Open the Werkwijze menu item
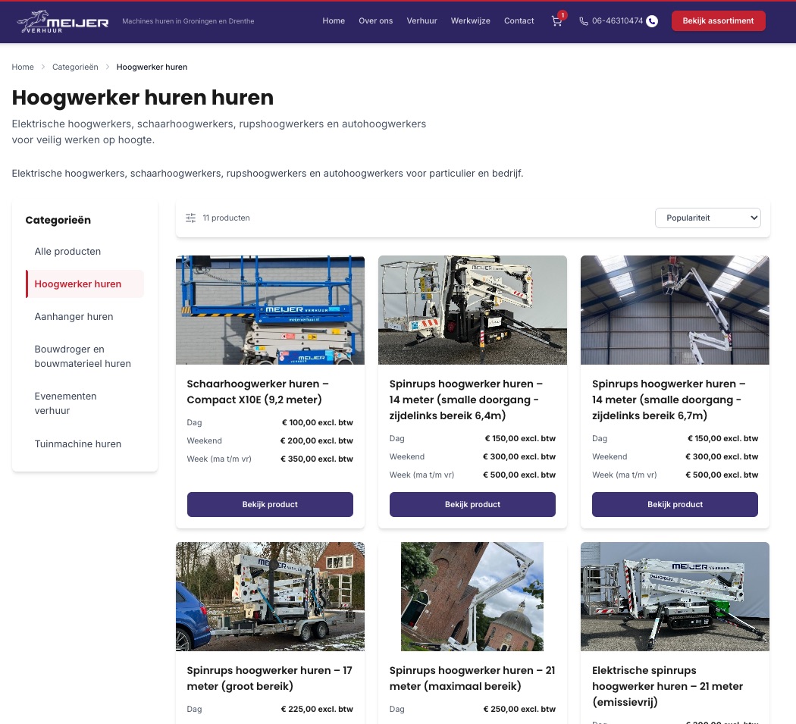 click(x=470, y=20)
